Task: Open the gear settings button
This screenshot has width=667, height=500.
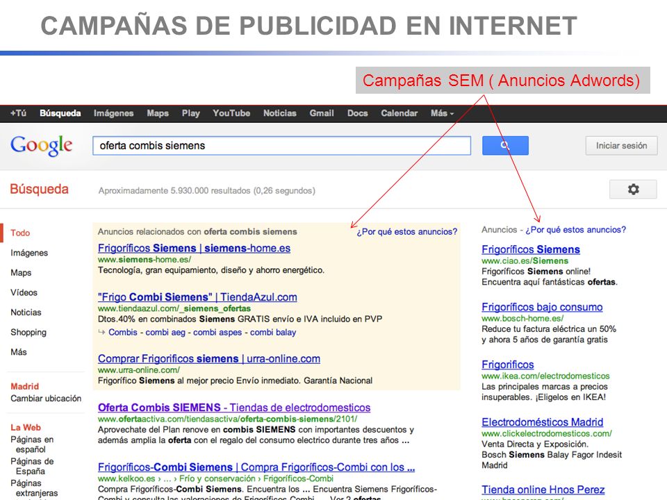Action: tap(633, 189)
